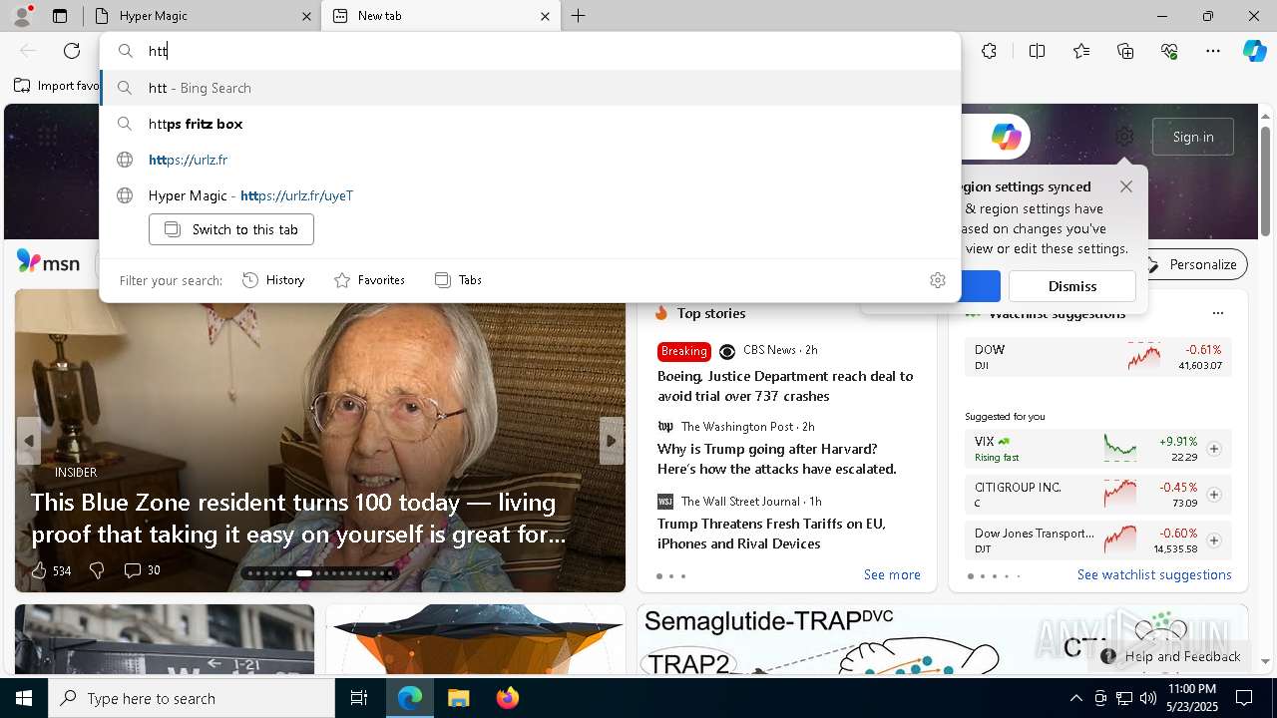Open the notifications center
This screenshot has width=1277, height=718.
[x=1244, y=698]
